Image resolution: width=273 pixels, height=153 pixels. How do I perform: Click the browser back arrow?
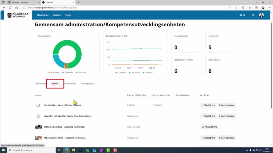4,8
